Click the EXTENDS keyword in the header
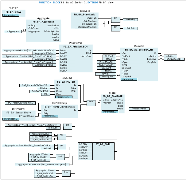The width and height of the screenshot is (187, 180). click(93, 2)
